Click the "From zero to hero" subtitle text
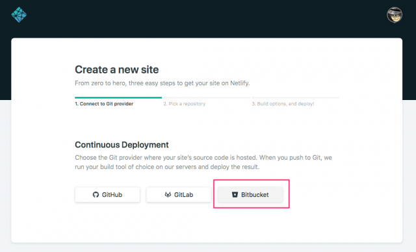Viewport: 416px width, 252px height. point(162,83)
